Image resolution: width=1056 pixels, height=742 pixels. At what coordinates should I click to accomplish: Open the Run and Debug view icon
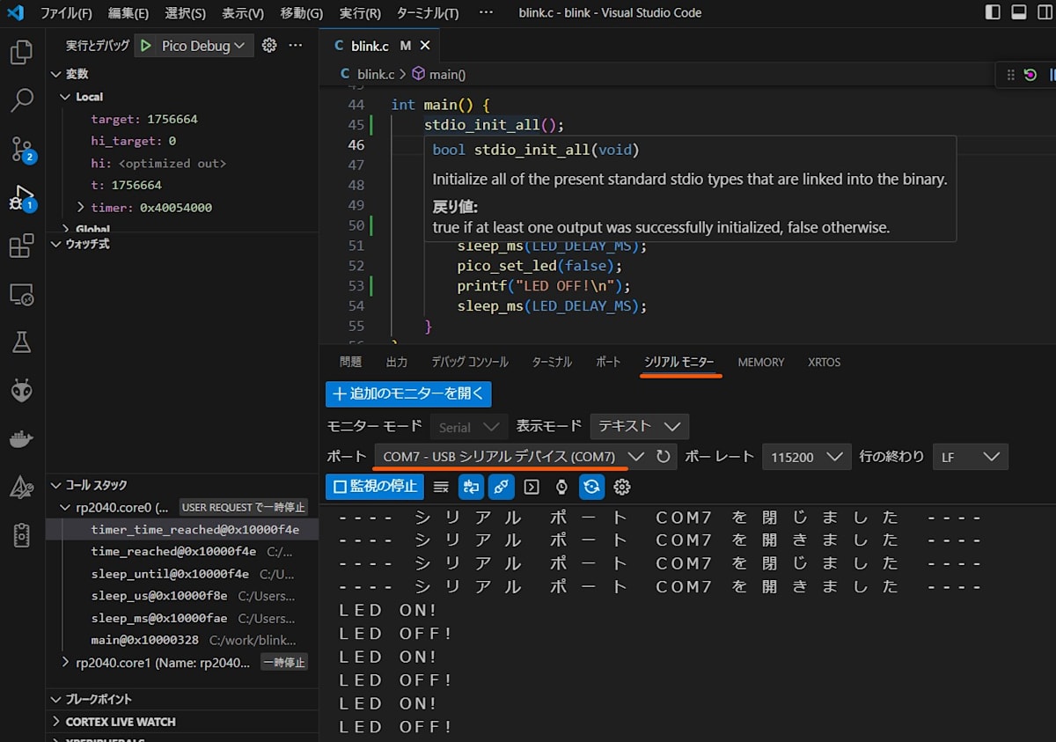tap(21, 198)
